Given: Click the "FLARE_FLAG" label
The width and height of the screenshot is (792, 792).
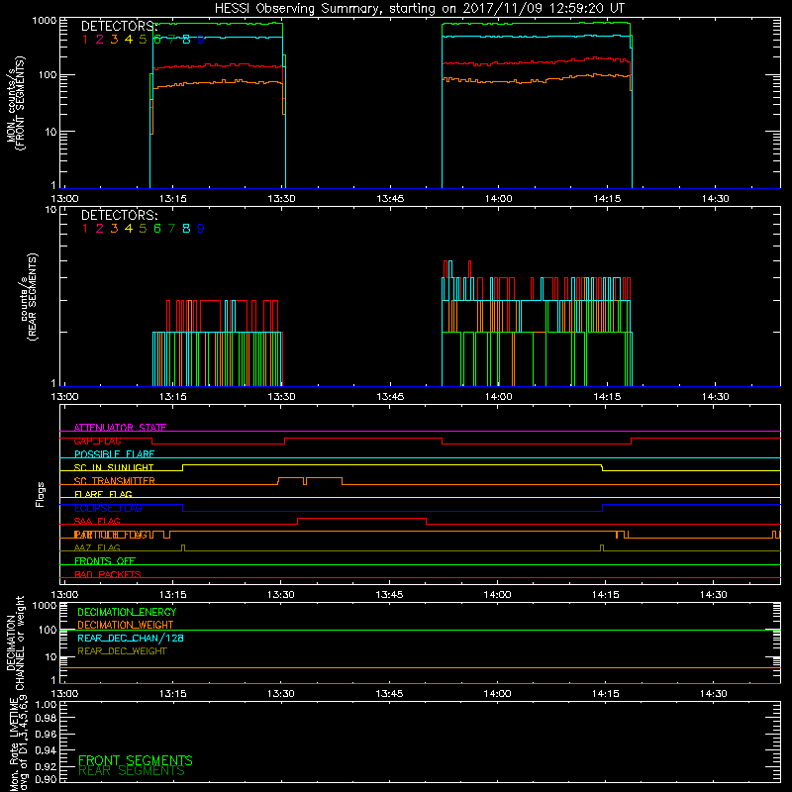Looking at the screenshot, I should click(x=103, y=494).
